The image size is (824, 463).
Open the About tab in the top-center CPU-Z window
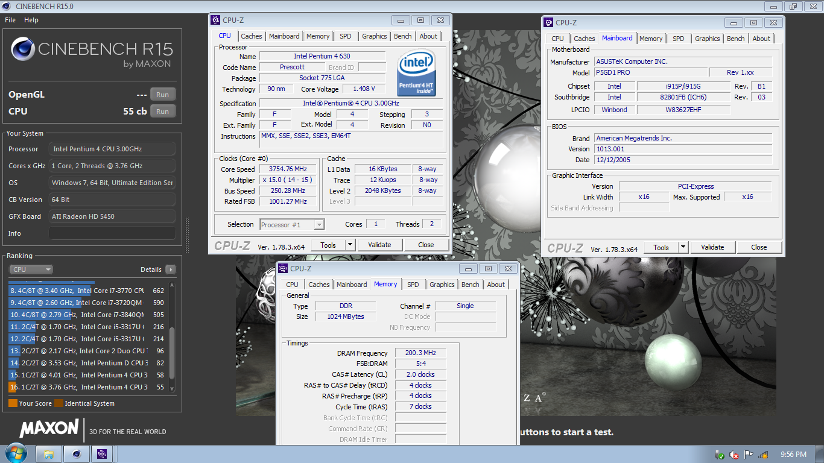point(428,36)
